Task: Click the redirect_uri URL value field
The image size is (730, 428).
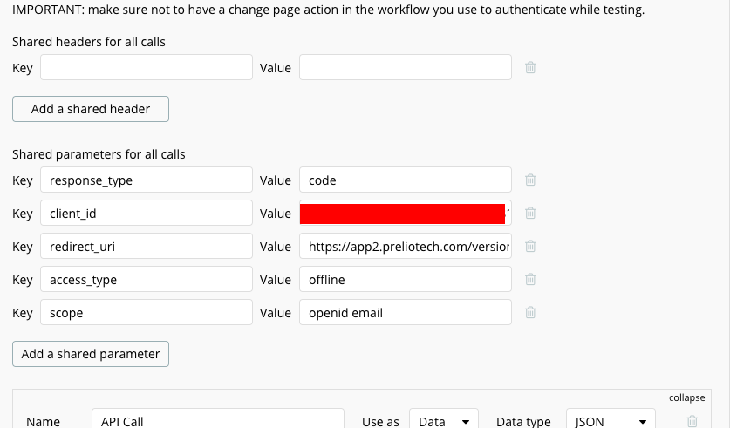Action: pos(405,247)
